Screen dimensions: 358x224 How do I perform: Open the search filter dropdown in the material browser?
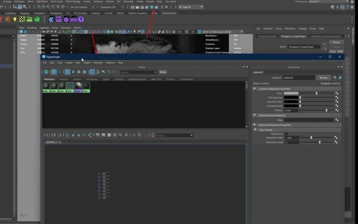click(x=155, y=72)
